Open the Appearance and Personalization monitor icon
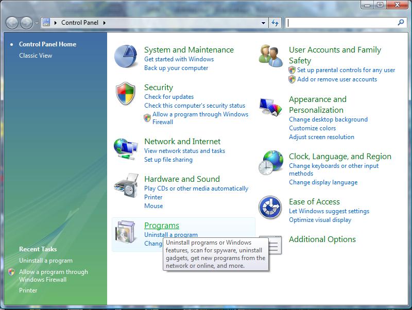 pos(270,107)
